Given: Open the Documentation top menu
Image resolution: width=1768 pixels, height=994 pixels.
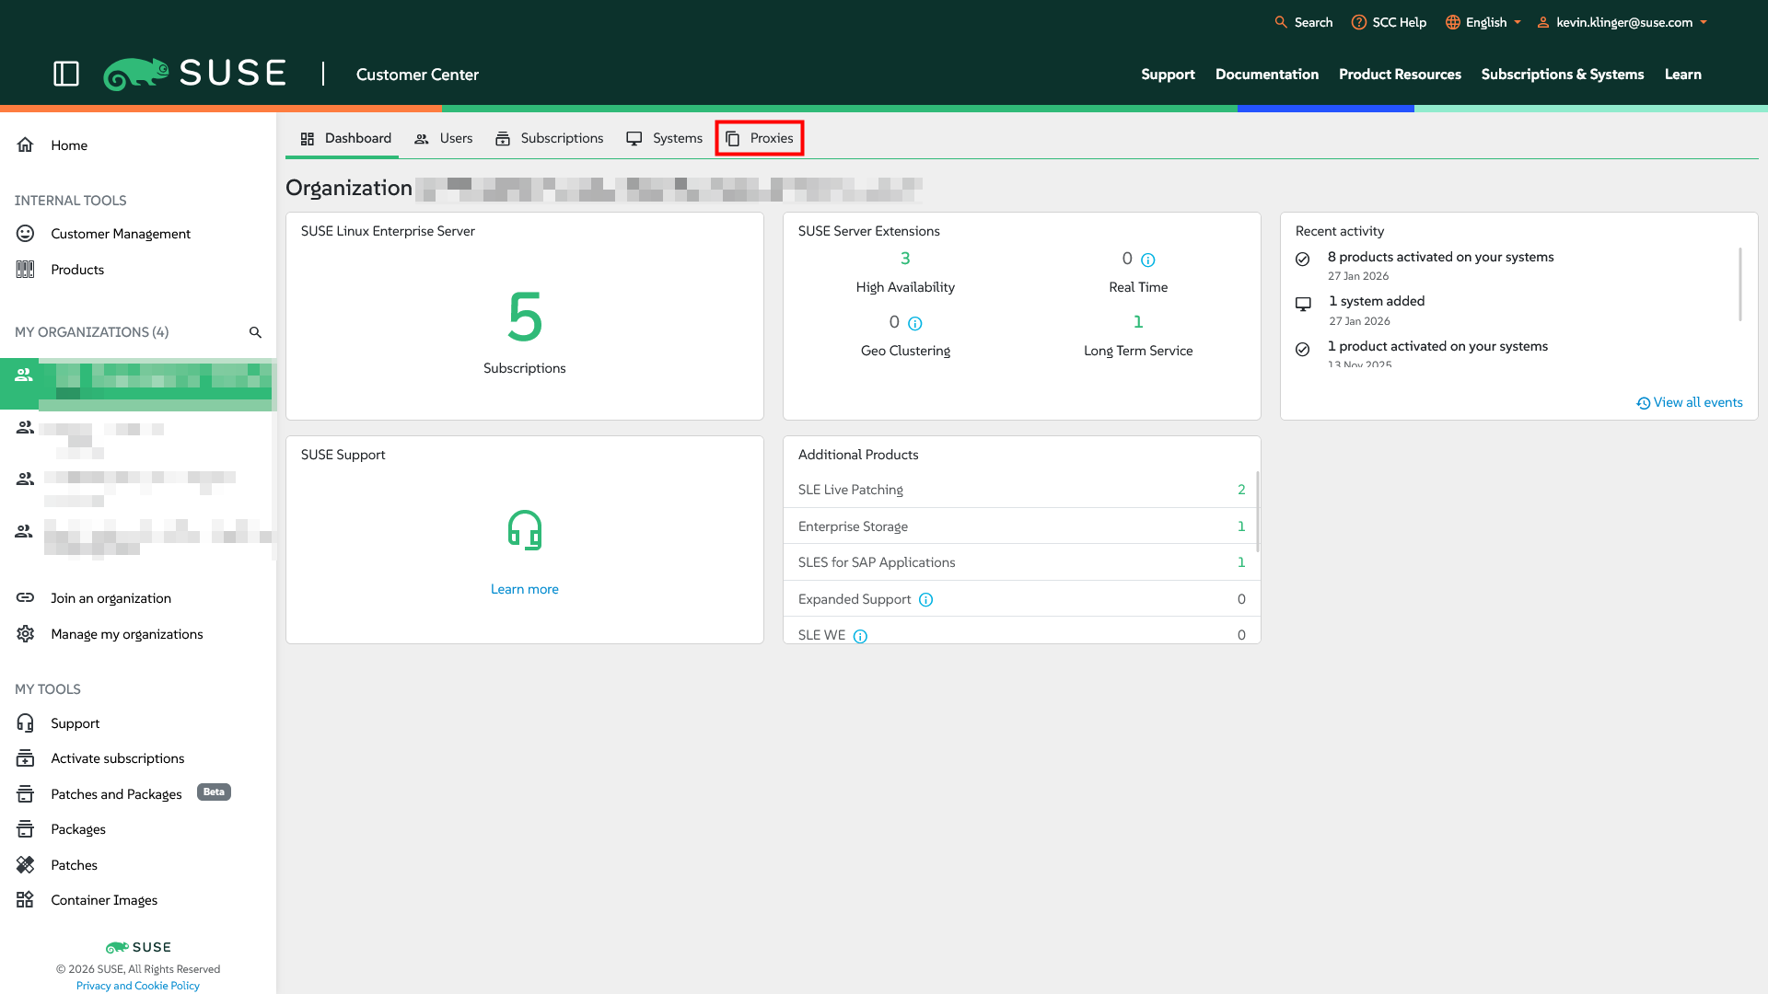Looking at the screenshot, I should point(1267,75).
